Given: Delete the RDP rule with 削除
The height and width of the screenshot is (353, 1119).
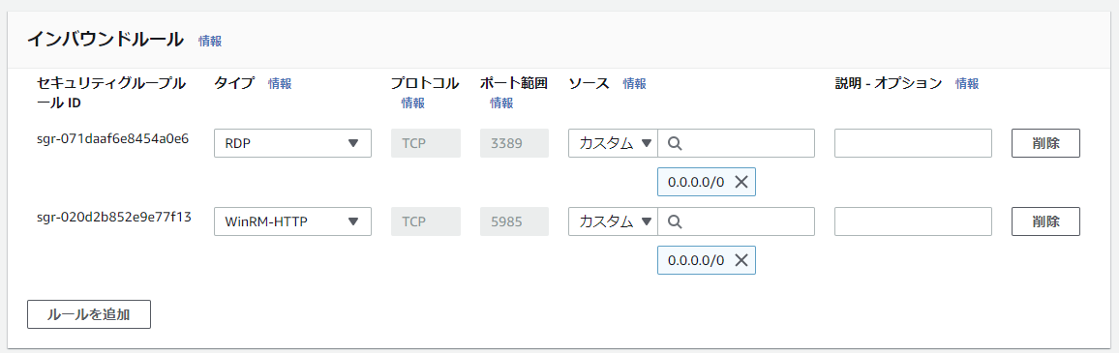Looking at the screenshot, I should pos(1045,143).
